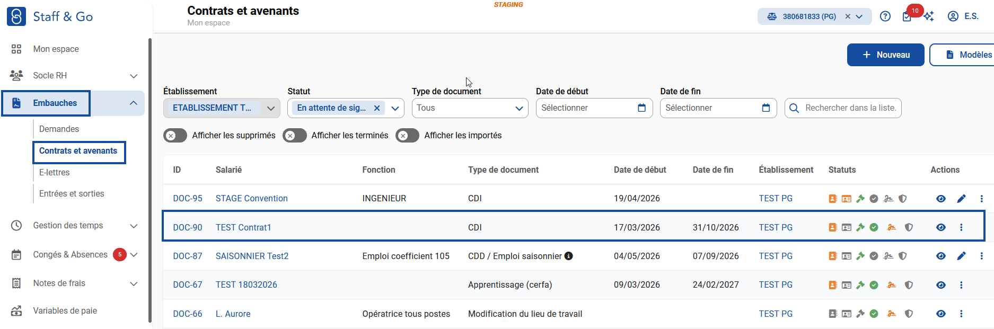Click the shield status icon for DOC-67

[909, 285]
